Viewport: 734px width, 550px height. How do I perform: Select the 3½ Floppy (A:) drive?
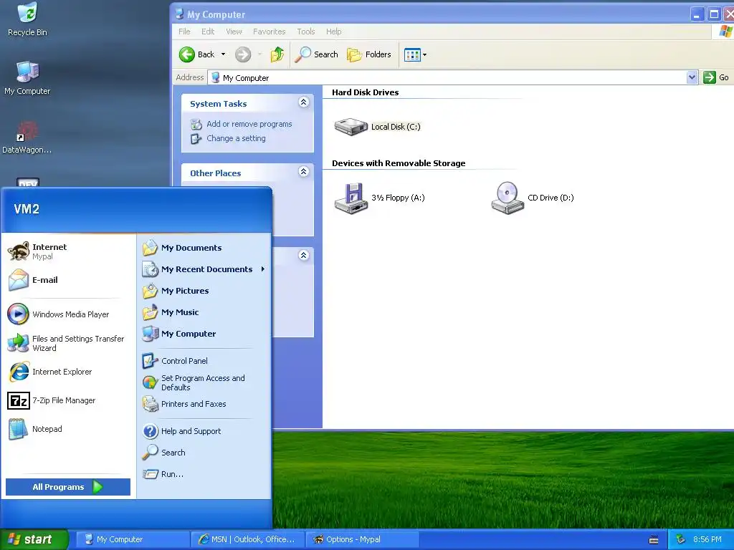point(380,198)
